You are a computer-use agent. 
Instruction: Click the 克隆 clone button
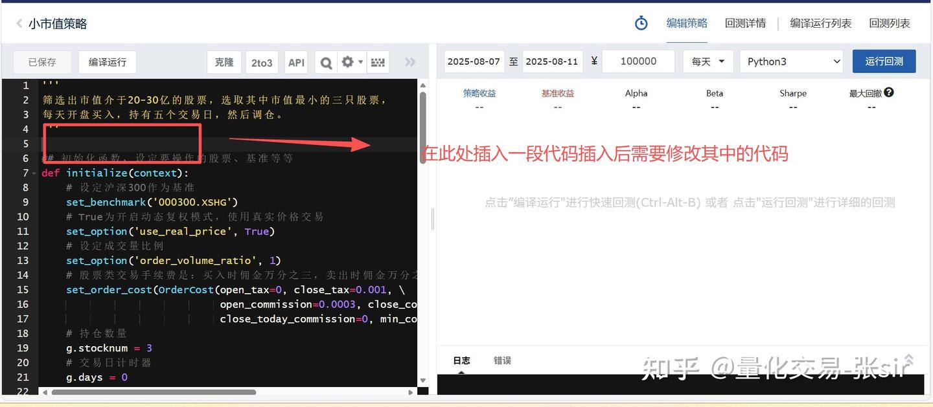point(224,62)
